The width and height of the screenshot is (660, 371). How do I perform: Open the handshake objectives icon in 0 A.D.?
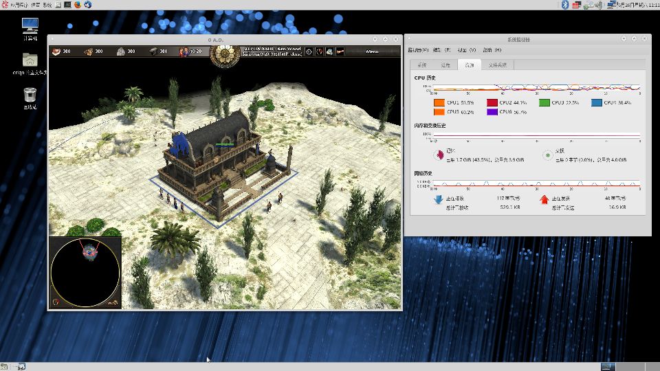click(340, 52)
